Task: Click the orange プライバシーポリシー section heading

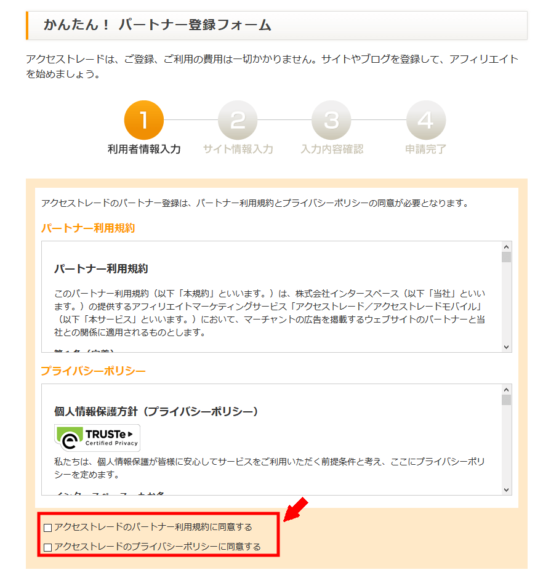Action: (x=93, y=371)
